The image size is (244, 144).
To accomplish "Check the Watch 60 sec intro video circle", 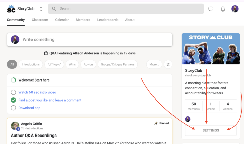I will (13, 92).
